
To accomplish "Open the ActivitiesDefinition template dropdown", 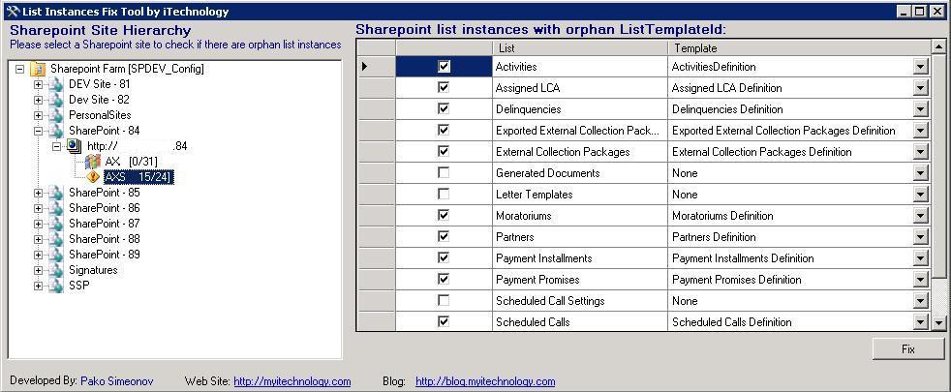I will [921, 67].
